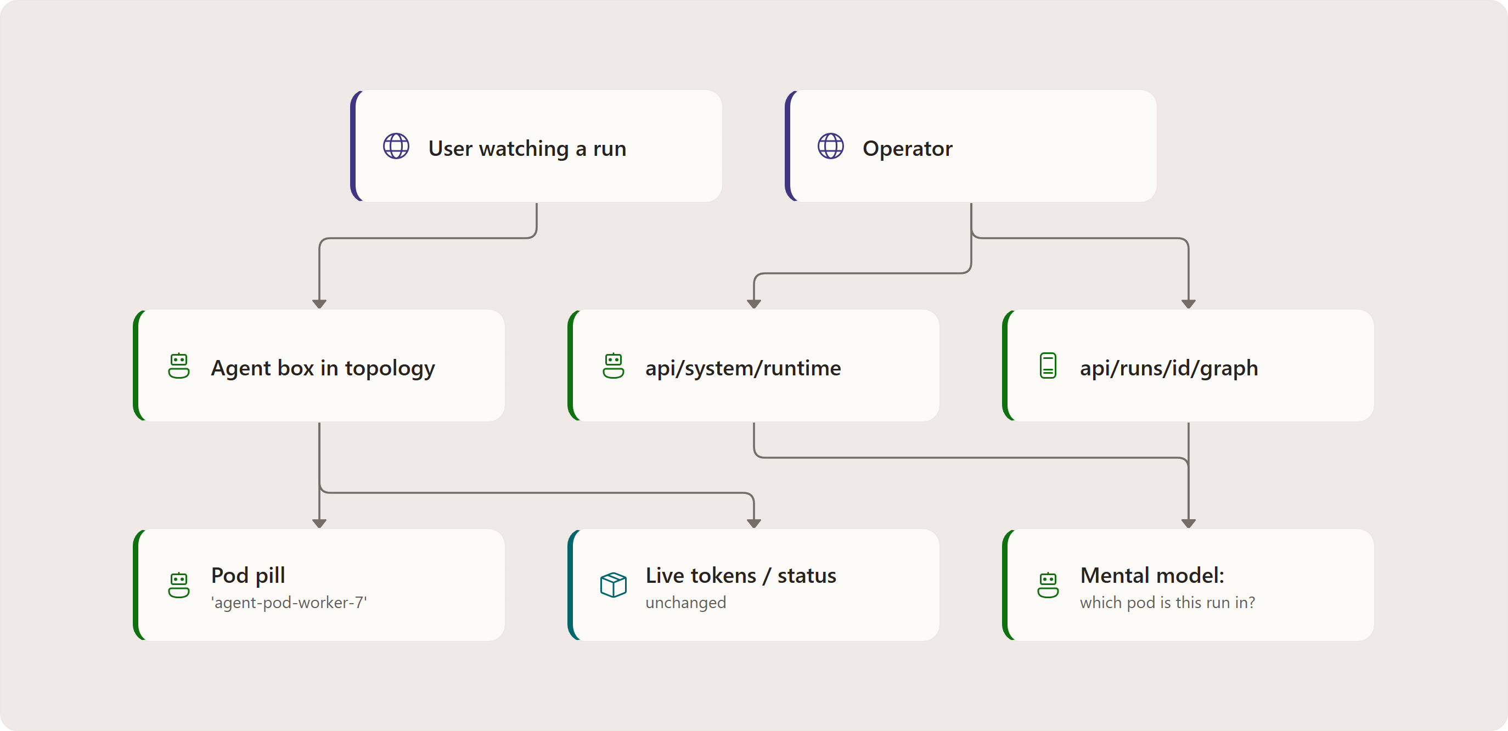Select the 'Agent box in topology' label

(323, 368)
